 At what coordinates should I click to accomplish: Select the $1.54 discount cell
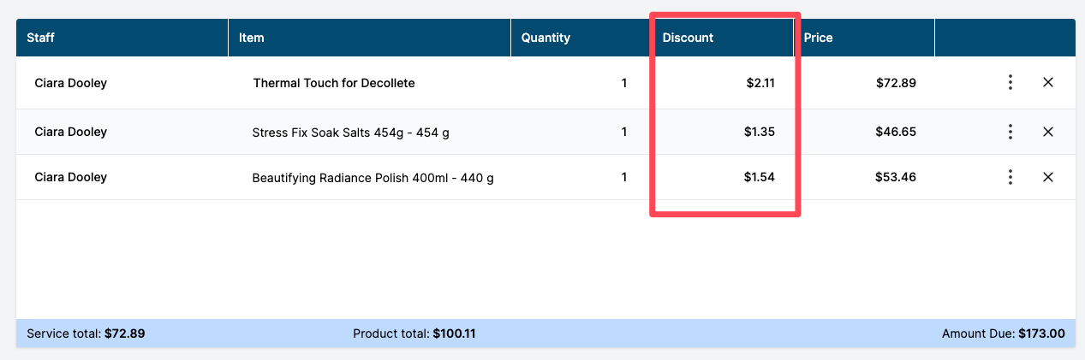(x=760, y=177)
